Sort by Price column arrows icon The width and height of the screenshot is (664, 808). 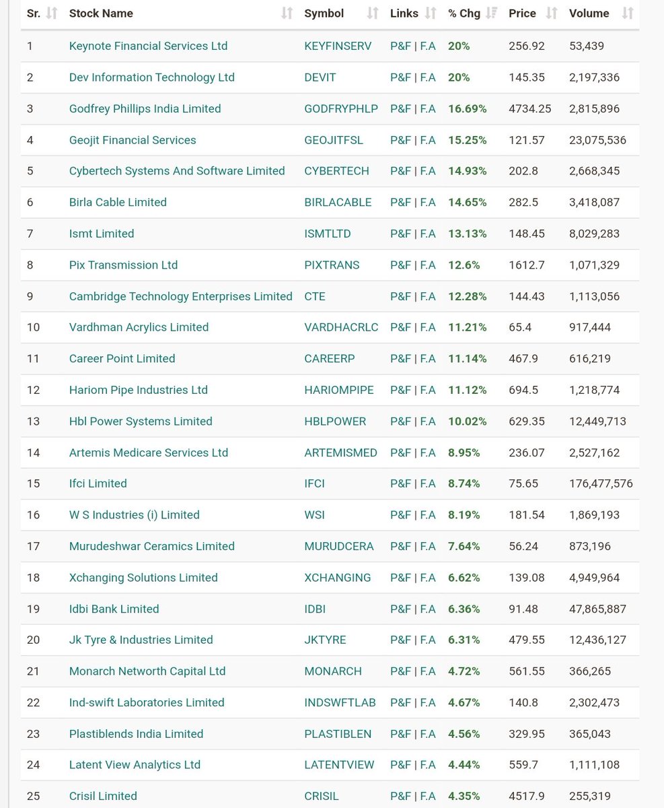coord(552,13)
